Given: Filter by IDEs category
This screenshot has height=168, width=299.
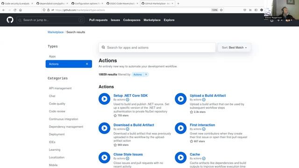Looking at the screenshot, I should point(52,142).
